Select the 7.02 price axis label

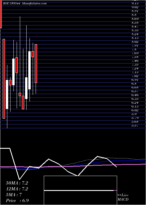click(x=135, y=76)
